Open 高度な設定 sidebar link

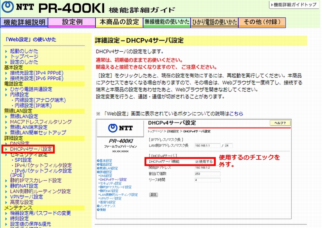tap(22, 202)
